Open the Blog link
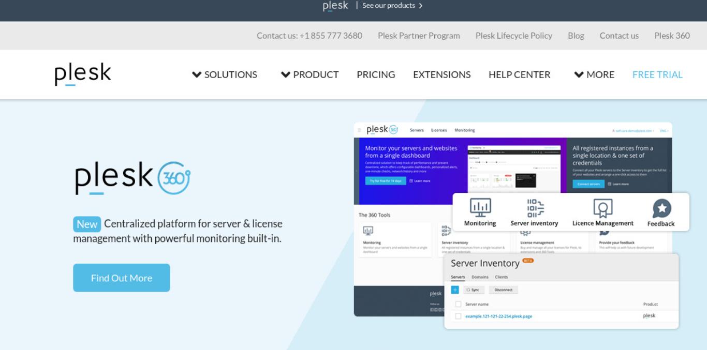The image size is (707, 350). coord(576,36)
